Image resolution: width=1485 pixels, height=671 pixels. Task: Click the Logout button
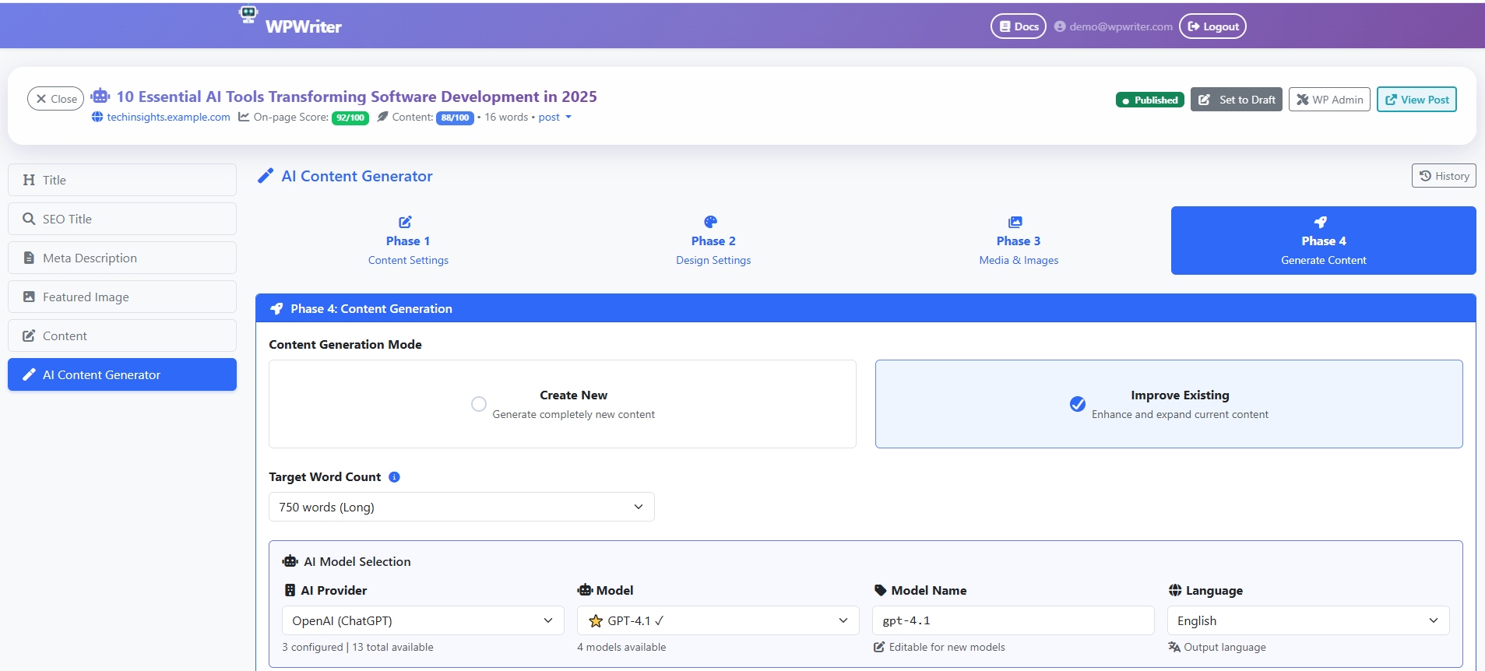pyautogui.click(x=1212, y=26)
